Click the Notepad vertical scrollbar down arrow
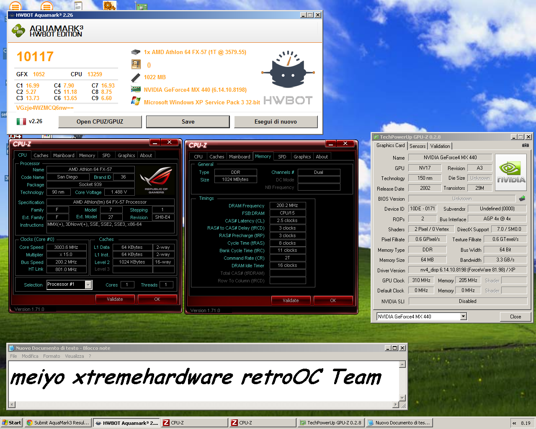 (402, 398)
